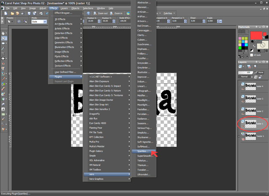Click the Open folder icon
The width and height of the screenshot is (269, 196).
click(x=12, y=13)
